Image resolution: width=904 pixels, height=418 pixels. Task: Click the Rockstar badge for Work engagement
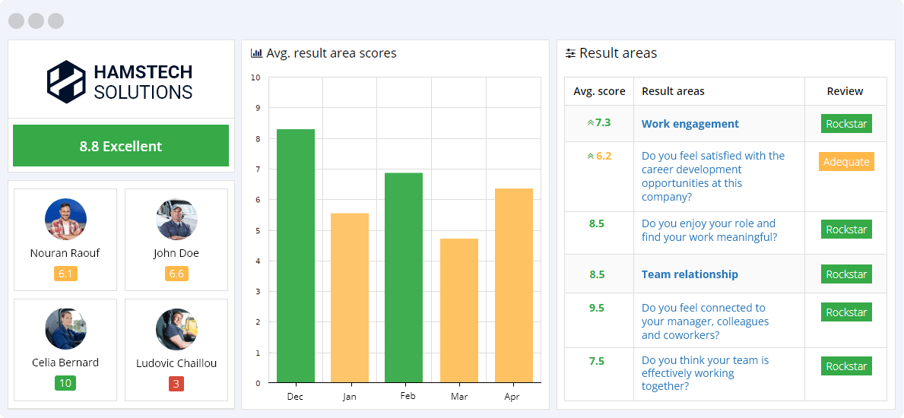coord(846,124)
